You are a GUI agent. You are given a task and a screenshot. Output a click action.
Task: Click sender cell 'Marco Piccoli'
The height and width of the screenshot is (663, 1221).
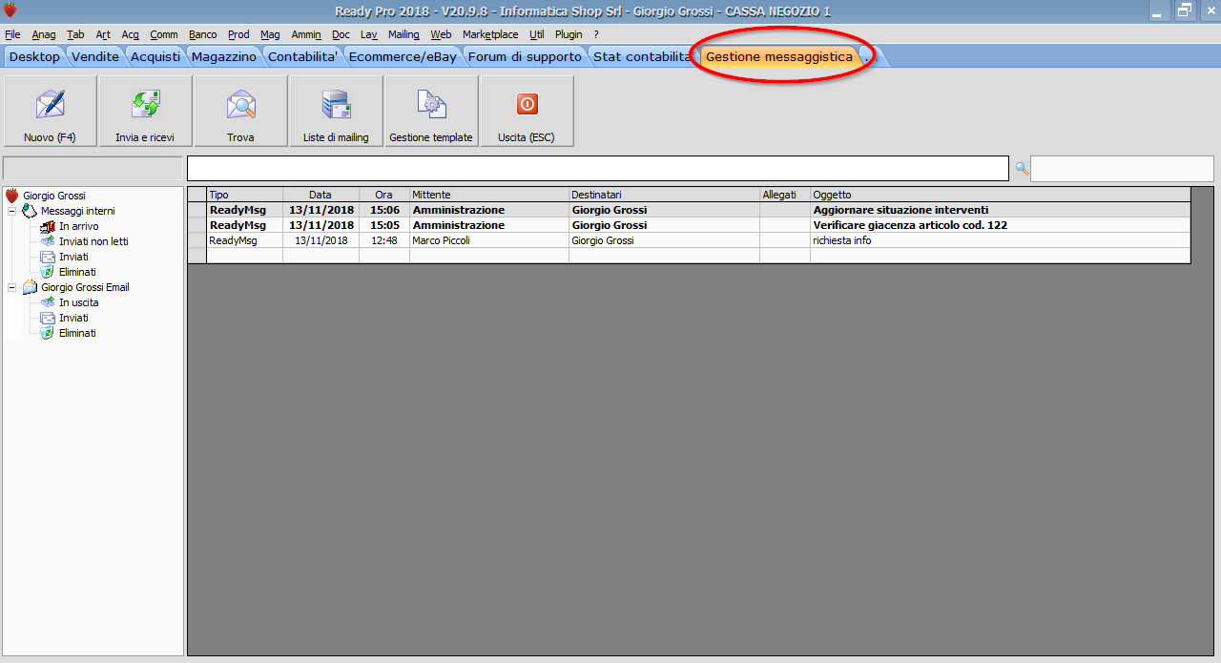pyautogui.click(x=489, y=240)
